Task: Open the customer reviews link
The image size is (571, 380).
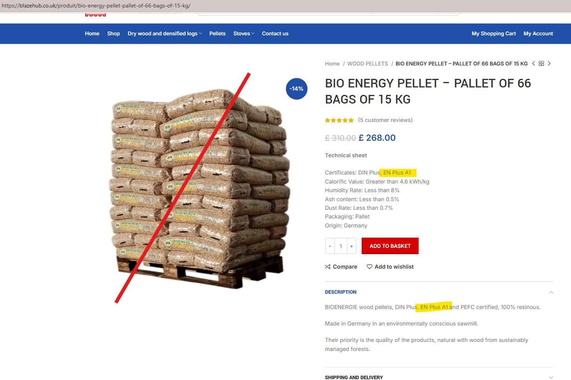Action: 385,120
